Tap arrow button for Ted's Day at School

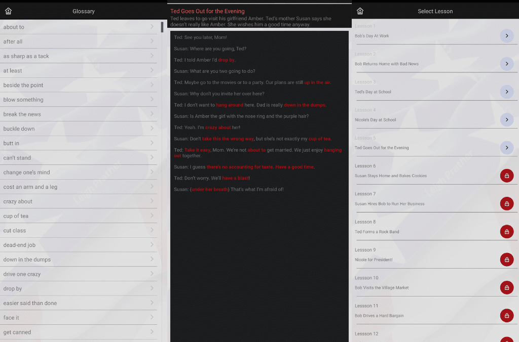click(x=506, y=92)
